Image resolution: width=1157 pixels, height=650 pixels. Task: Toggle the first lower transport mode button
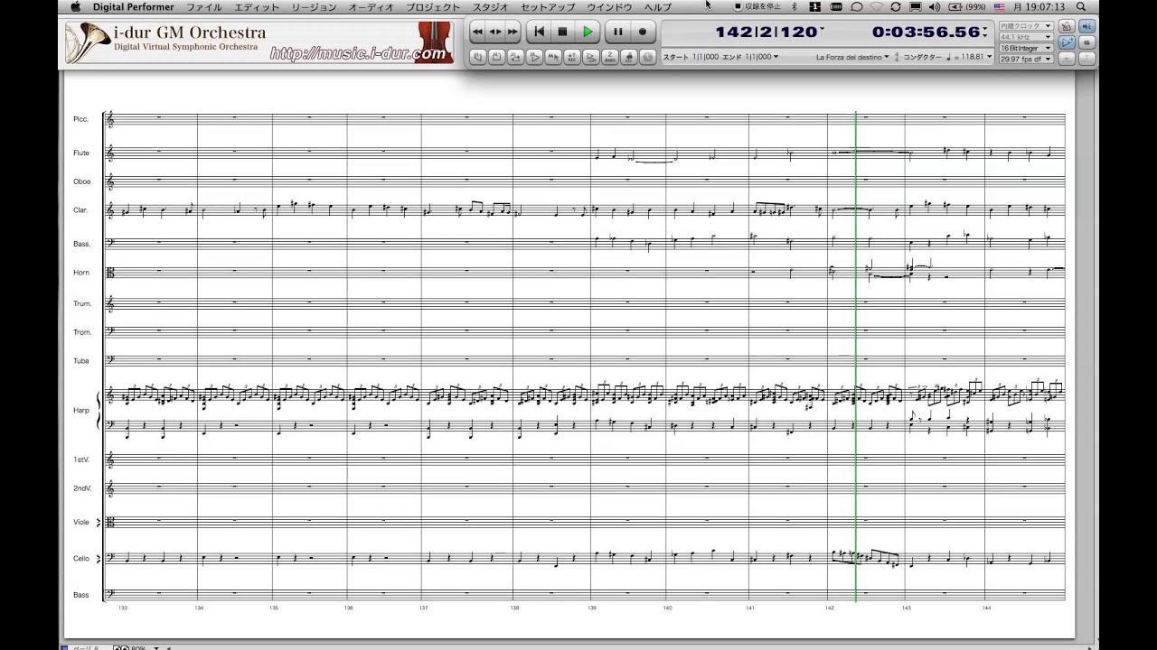point(477,57)
